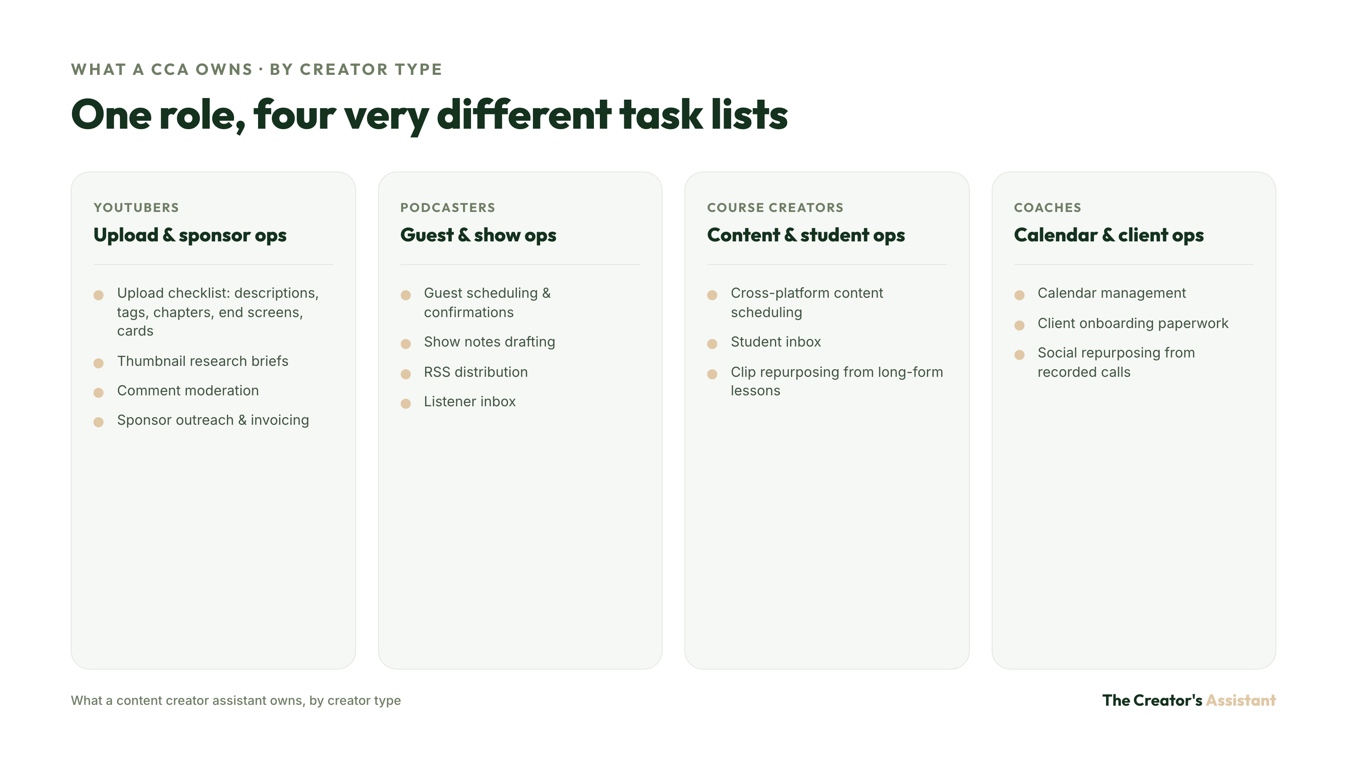Select the 'Guest & show ops' heading

(x=479, y=235)
